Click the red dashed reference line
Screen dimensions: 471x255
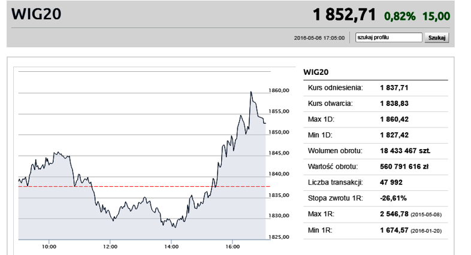(x=144, y=187)
